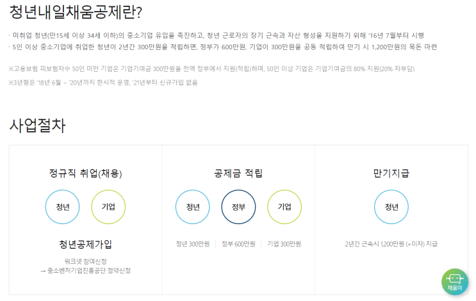Click the ※3년형 한시적 운영 notice line
The height and width of the screenshot is (301, 476).
pyautogui.click(x=103, y=83)
